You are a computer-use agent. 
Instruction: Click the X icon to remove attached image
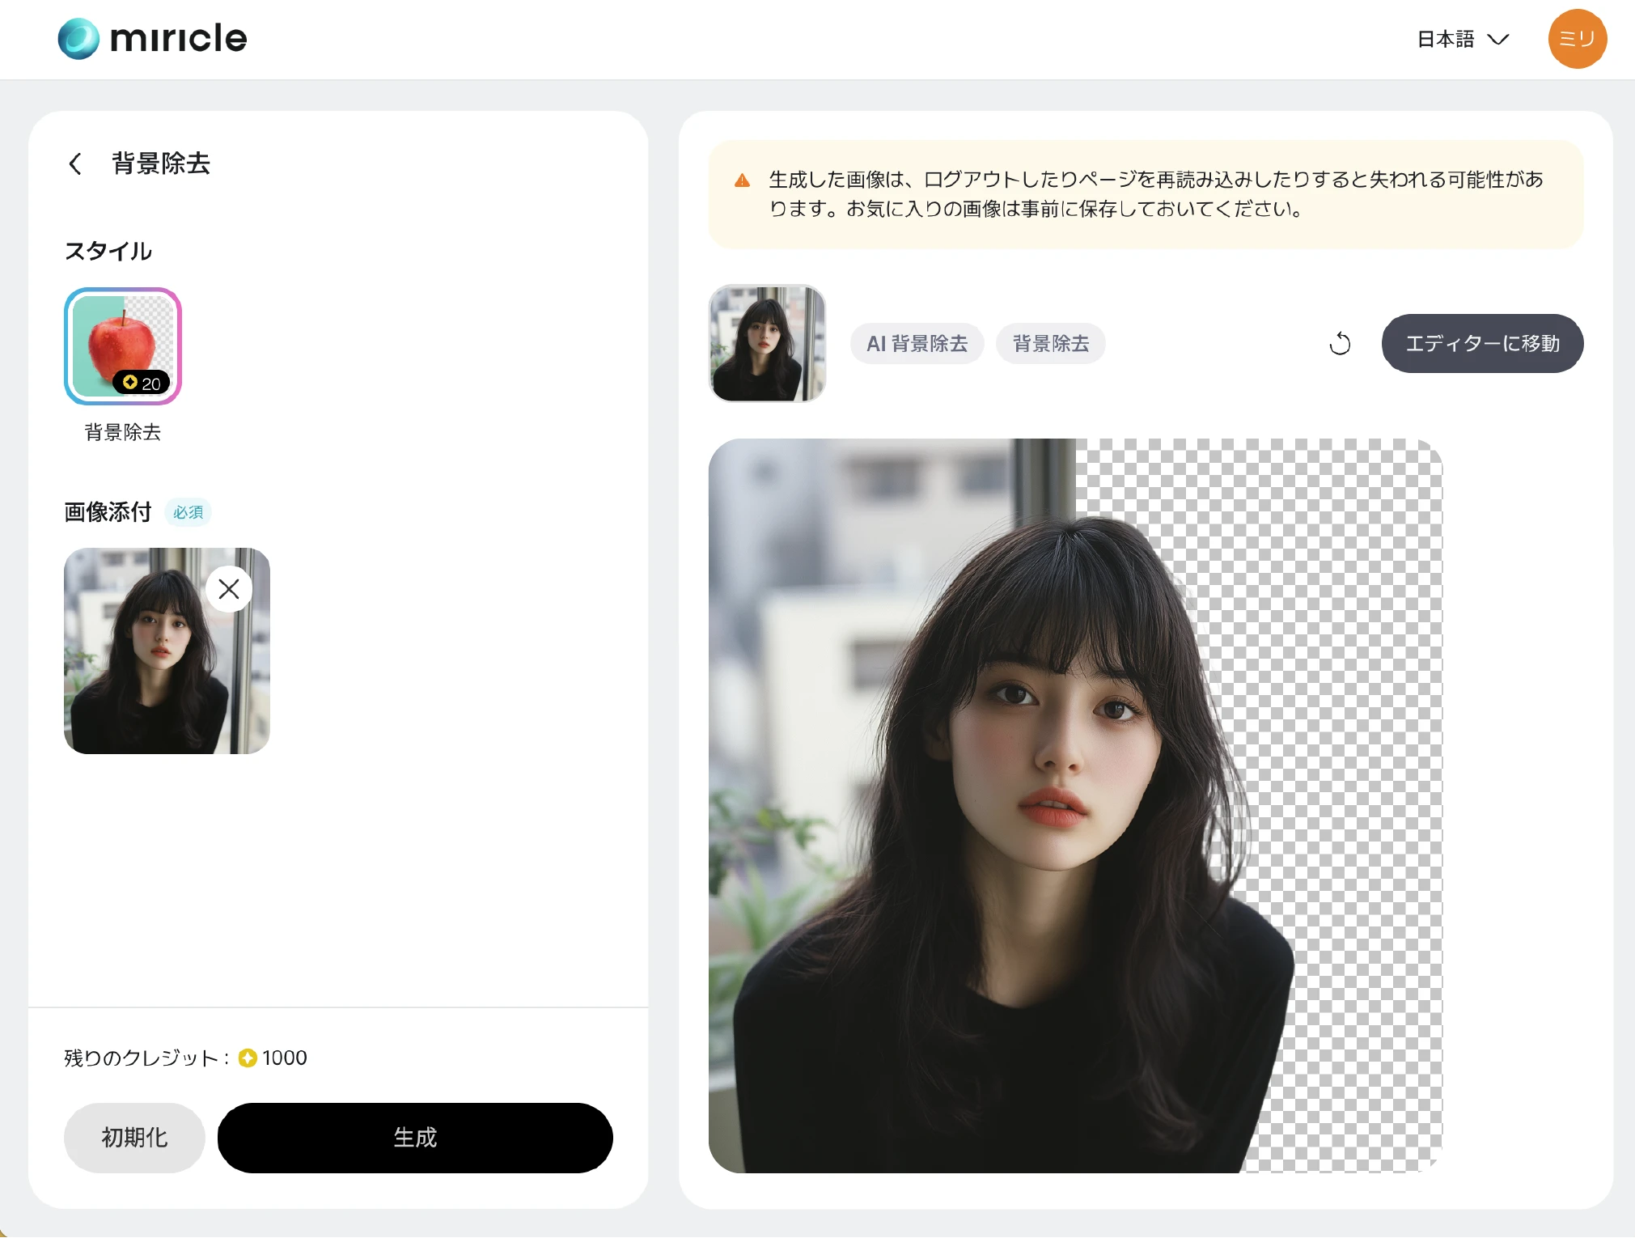click(x=227, y=588)
